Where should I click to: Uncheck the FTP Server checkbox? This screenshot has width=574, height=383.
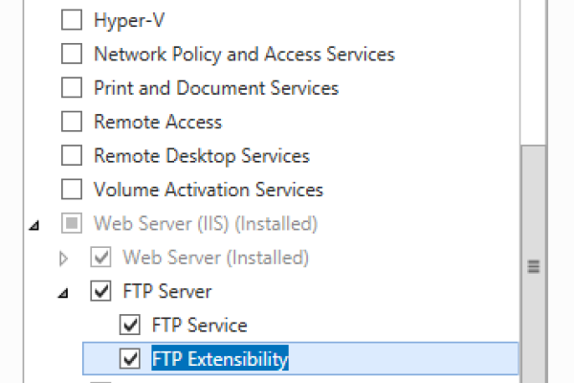click(100, 291)
